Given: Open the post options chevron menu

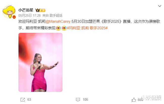Looking at the screenshot, I should pos(159,6).
